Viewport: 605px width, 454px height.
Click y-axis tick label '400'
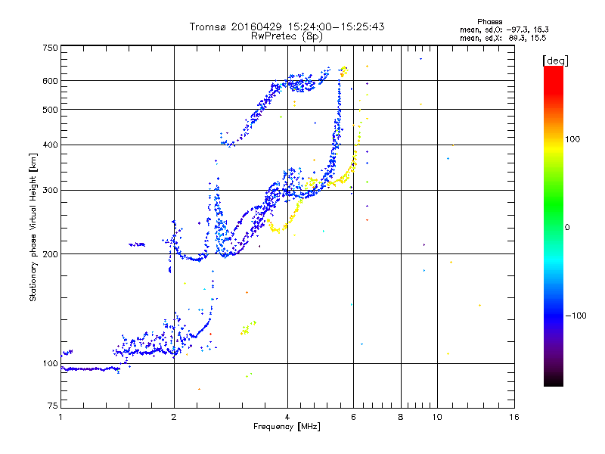click(50, 145)
